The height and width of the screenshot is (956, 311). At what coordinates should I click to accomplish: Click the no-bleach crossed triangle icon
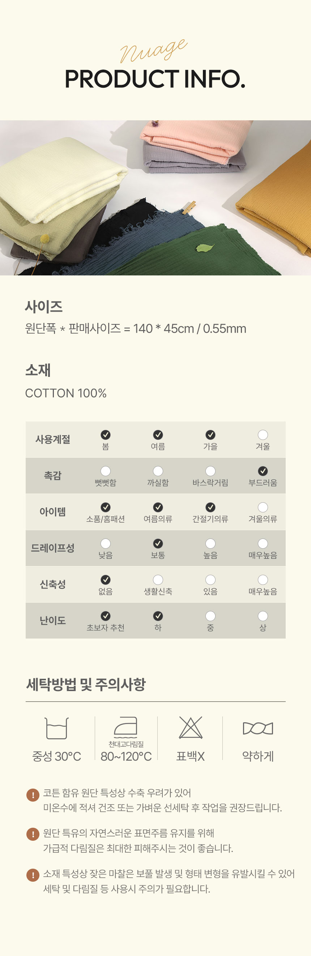(x=191, y=728)
